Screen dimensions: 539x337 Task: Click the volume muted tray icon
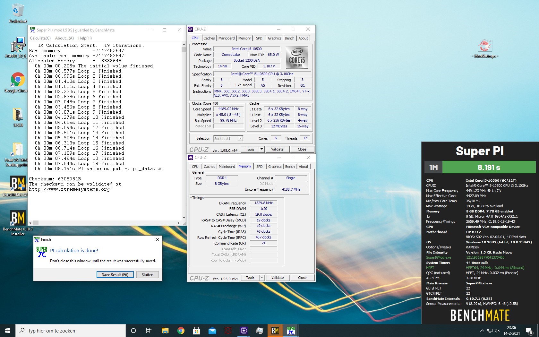coord(497,331)
